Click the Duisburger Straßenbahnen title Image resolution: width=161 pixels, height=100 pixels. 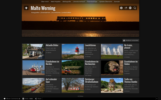point(92,81)
